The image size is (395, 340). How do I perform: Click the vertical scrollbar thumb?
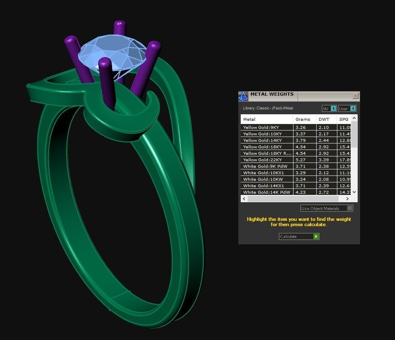point(354,134)
